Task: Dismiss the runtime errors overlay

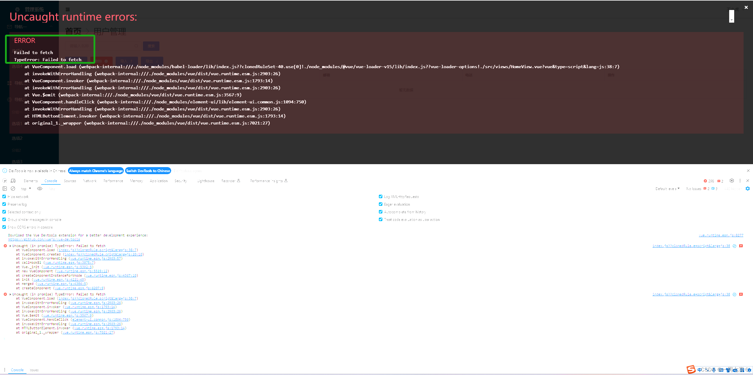Action: coord(746,7)
